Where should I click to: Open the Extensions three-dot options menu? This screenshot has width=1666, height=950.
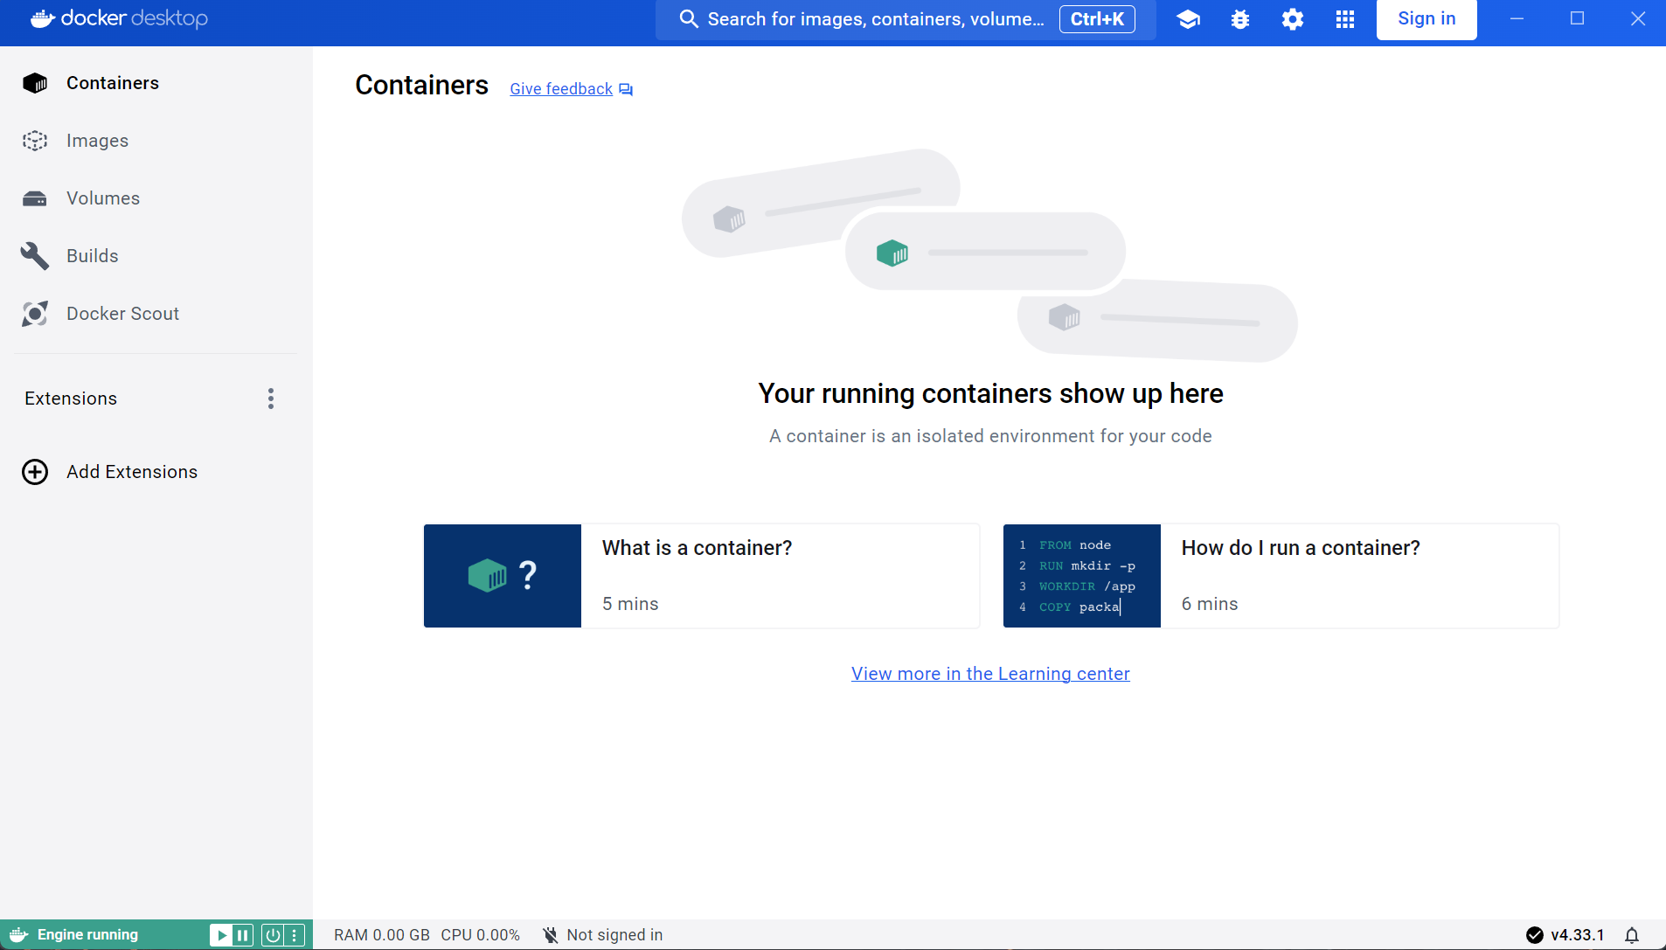271,399
